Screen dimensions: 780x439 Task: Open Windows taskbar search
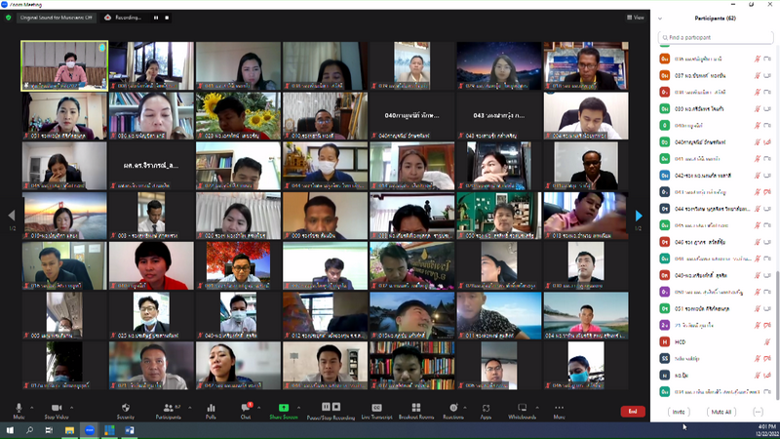click(29, 430)
